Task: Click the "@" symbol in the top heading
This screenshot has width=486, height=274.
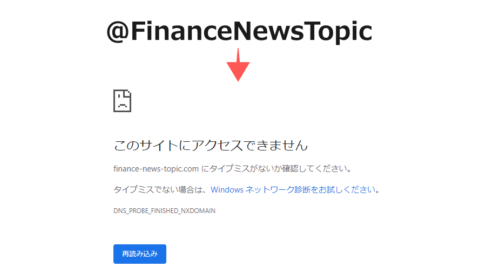Action: click(118, 32)
